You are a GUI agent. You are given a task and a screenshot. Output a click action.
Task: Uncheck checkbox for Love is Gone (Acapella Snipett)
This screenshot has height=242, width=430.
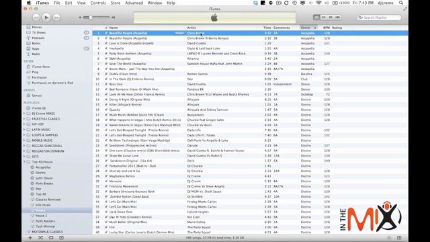tap(106, 43)
